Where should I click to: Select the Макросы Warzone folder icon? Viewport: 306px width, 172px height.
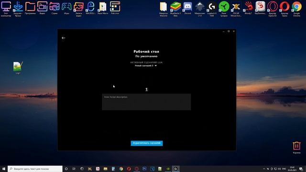pyautogui.click(x=164, y=9)
